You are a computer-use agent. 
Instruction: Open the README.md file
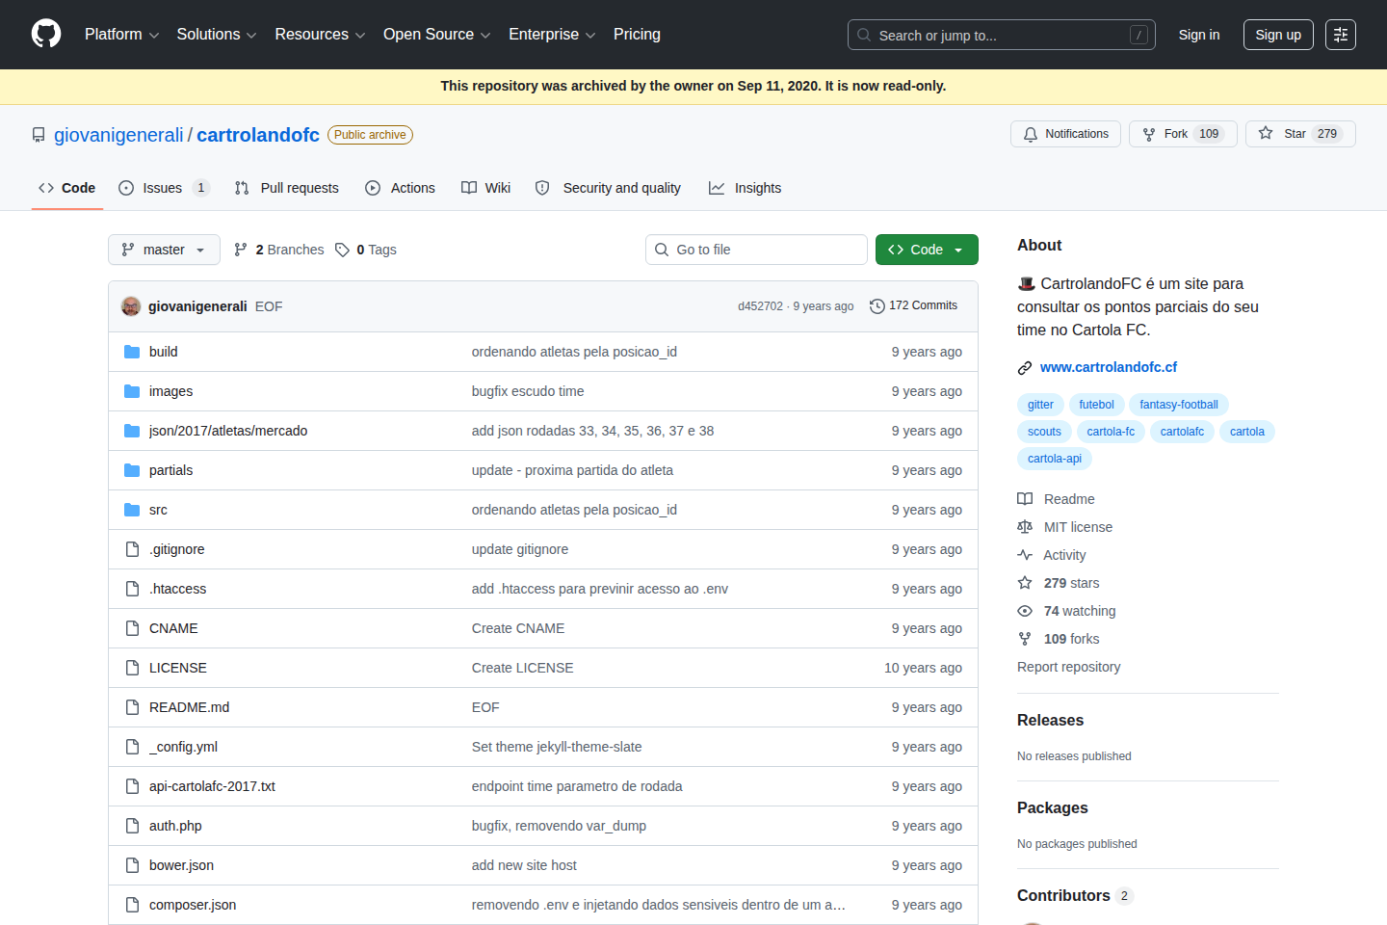(x=189, y=707)
